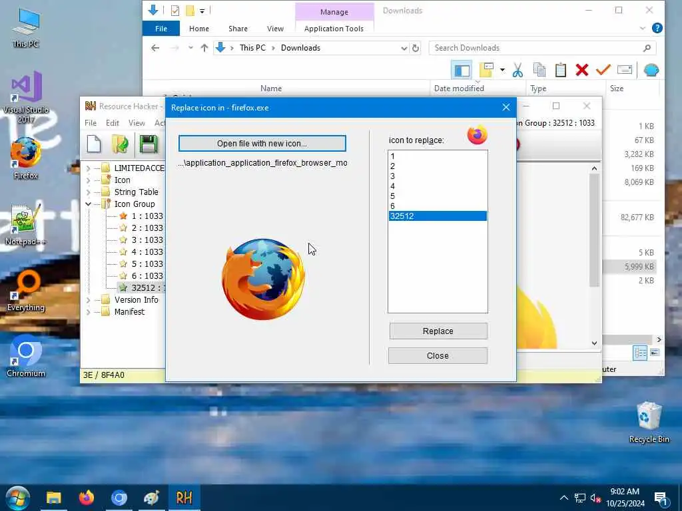Select icon entry 3 in replace list
682x511 pixels.
[x=438, y=176]
